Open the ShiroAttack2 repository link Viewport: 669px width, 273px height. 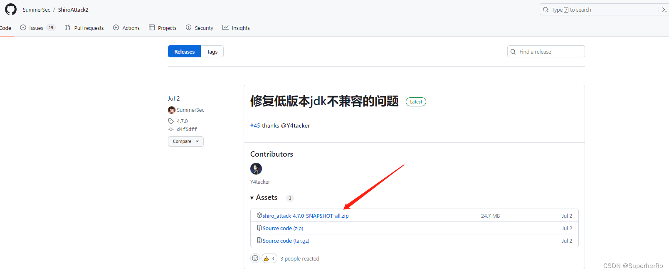point(73,10)
